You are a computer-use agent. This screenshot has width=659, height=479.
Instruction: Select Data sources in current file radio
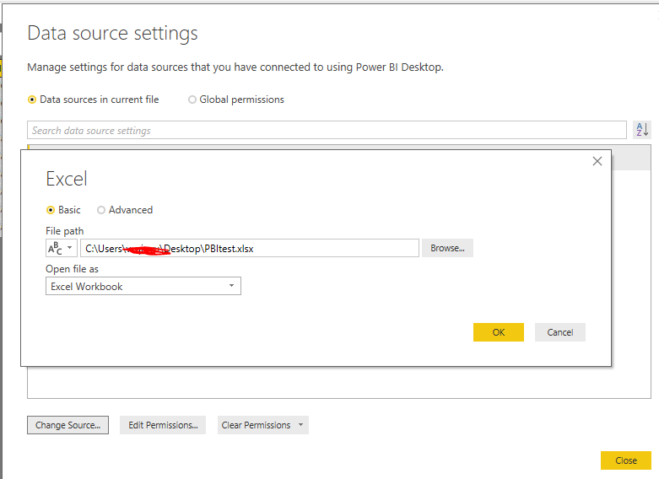coord(32,100)
